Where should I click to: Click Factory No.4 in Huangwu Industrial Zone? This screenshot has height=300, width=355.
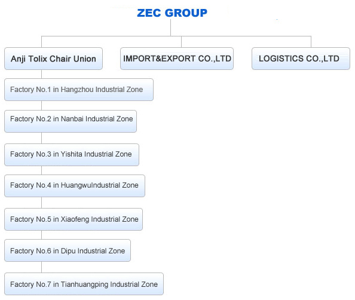[x=75, y=186]
